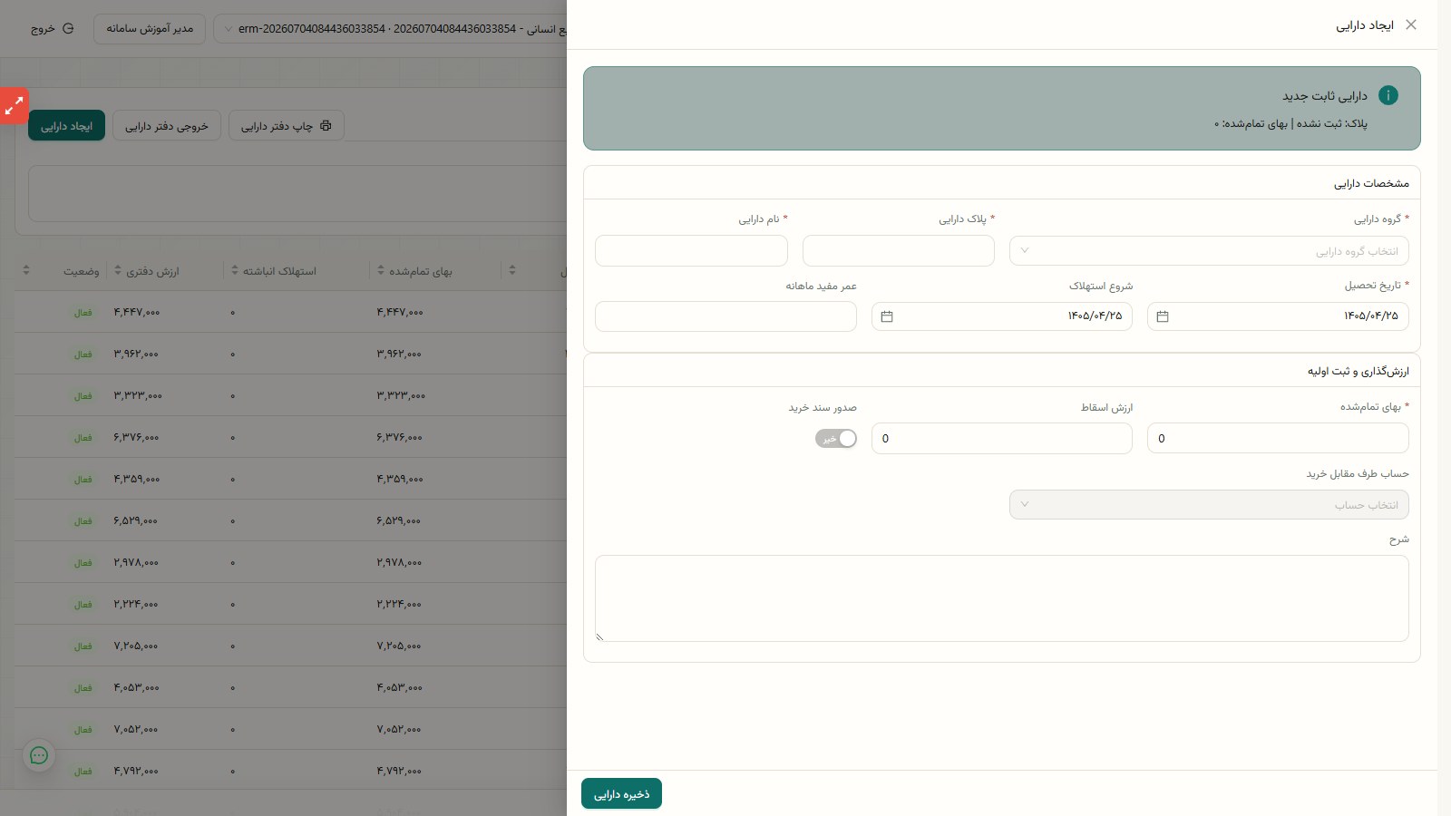Screen dimensions: 1451x816
Task: Click ارزش دفتری value ۴,۴۴۷,۰۰۰
Action: (x=137, y=313)
